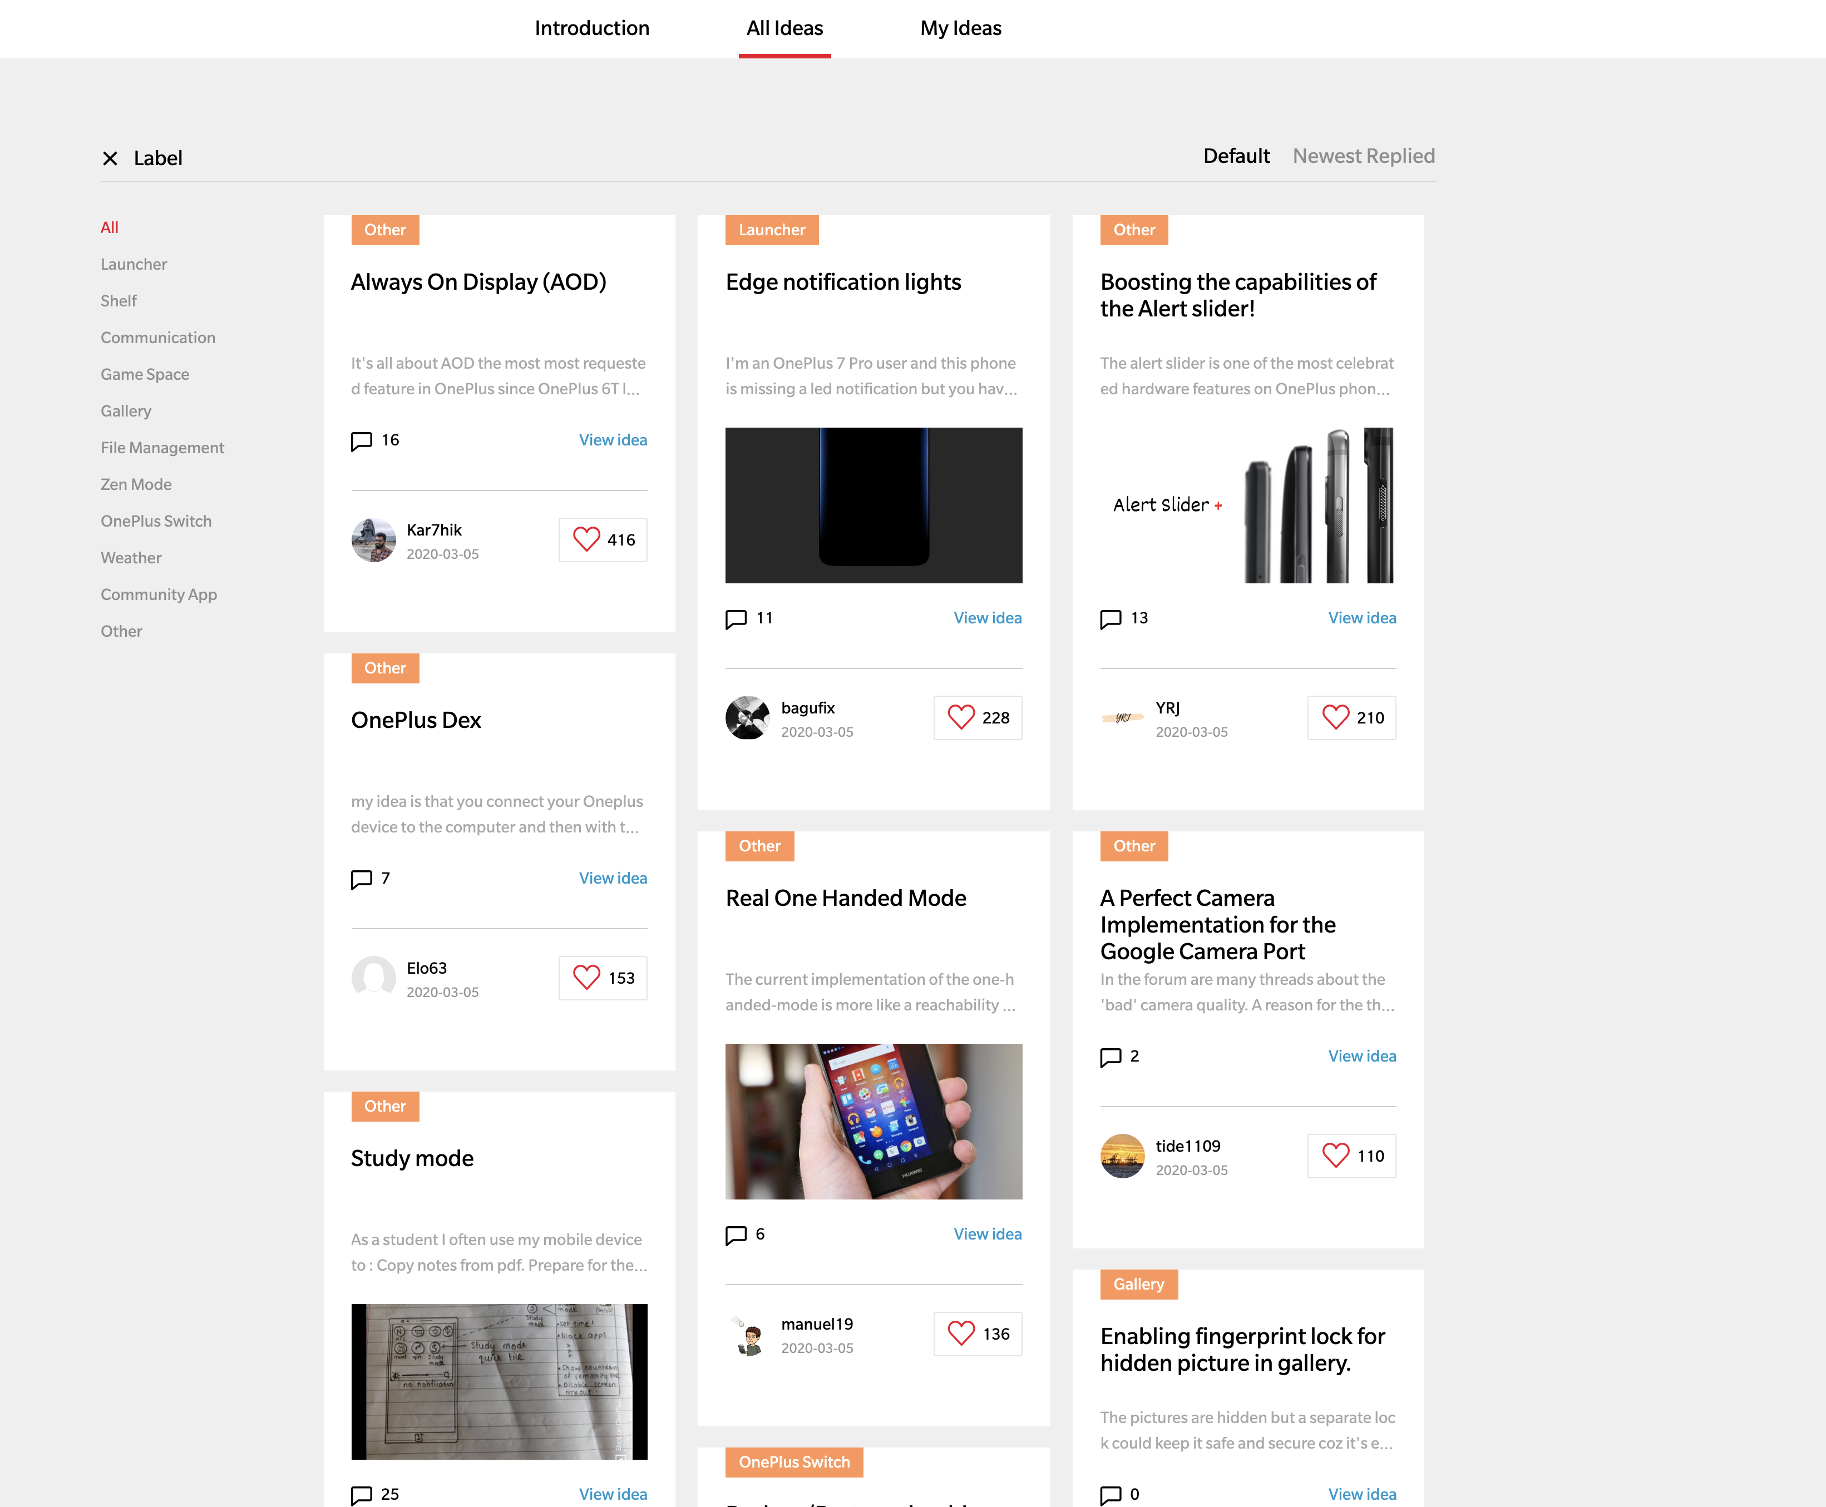Viewport: 1826px width, 1507px height.
Task: Open the Alert Slider thumbnail image
Action: point(1248,505)
